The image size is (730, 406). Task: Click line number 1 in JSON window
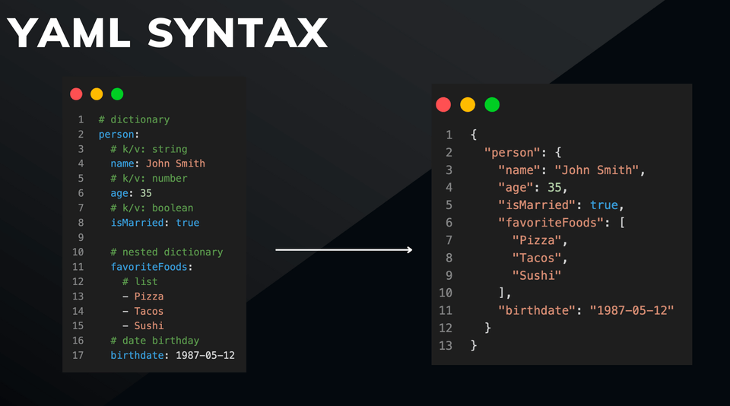pos(449,135)
